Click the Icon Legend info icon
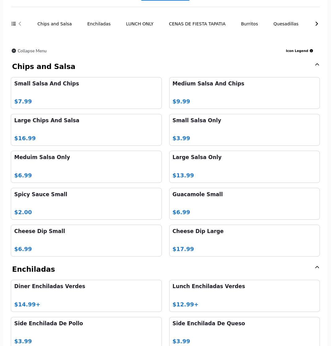Viewport: 331px width, 346px height. tap(311, 51)
